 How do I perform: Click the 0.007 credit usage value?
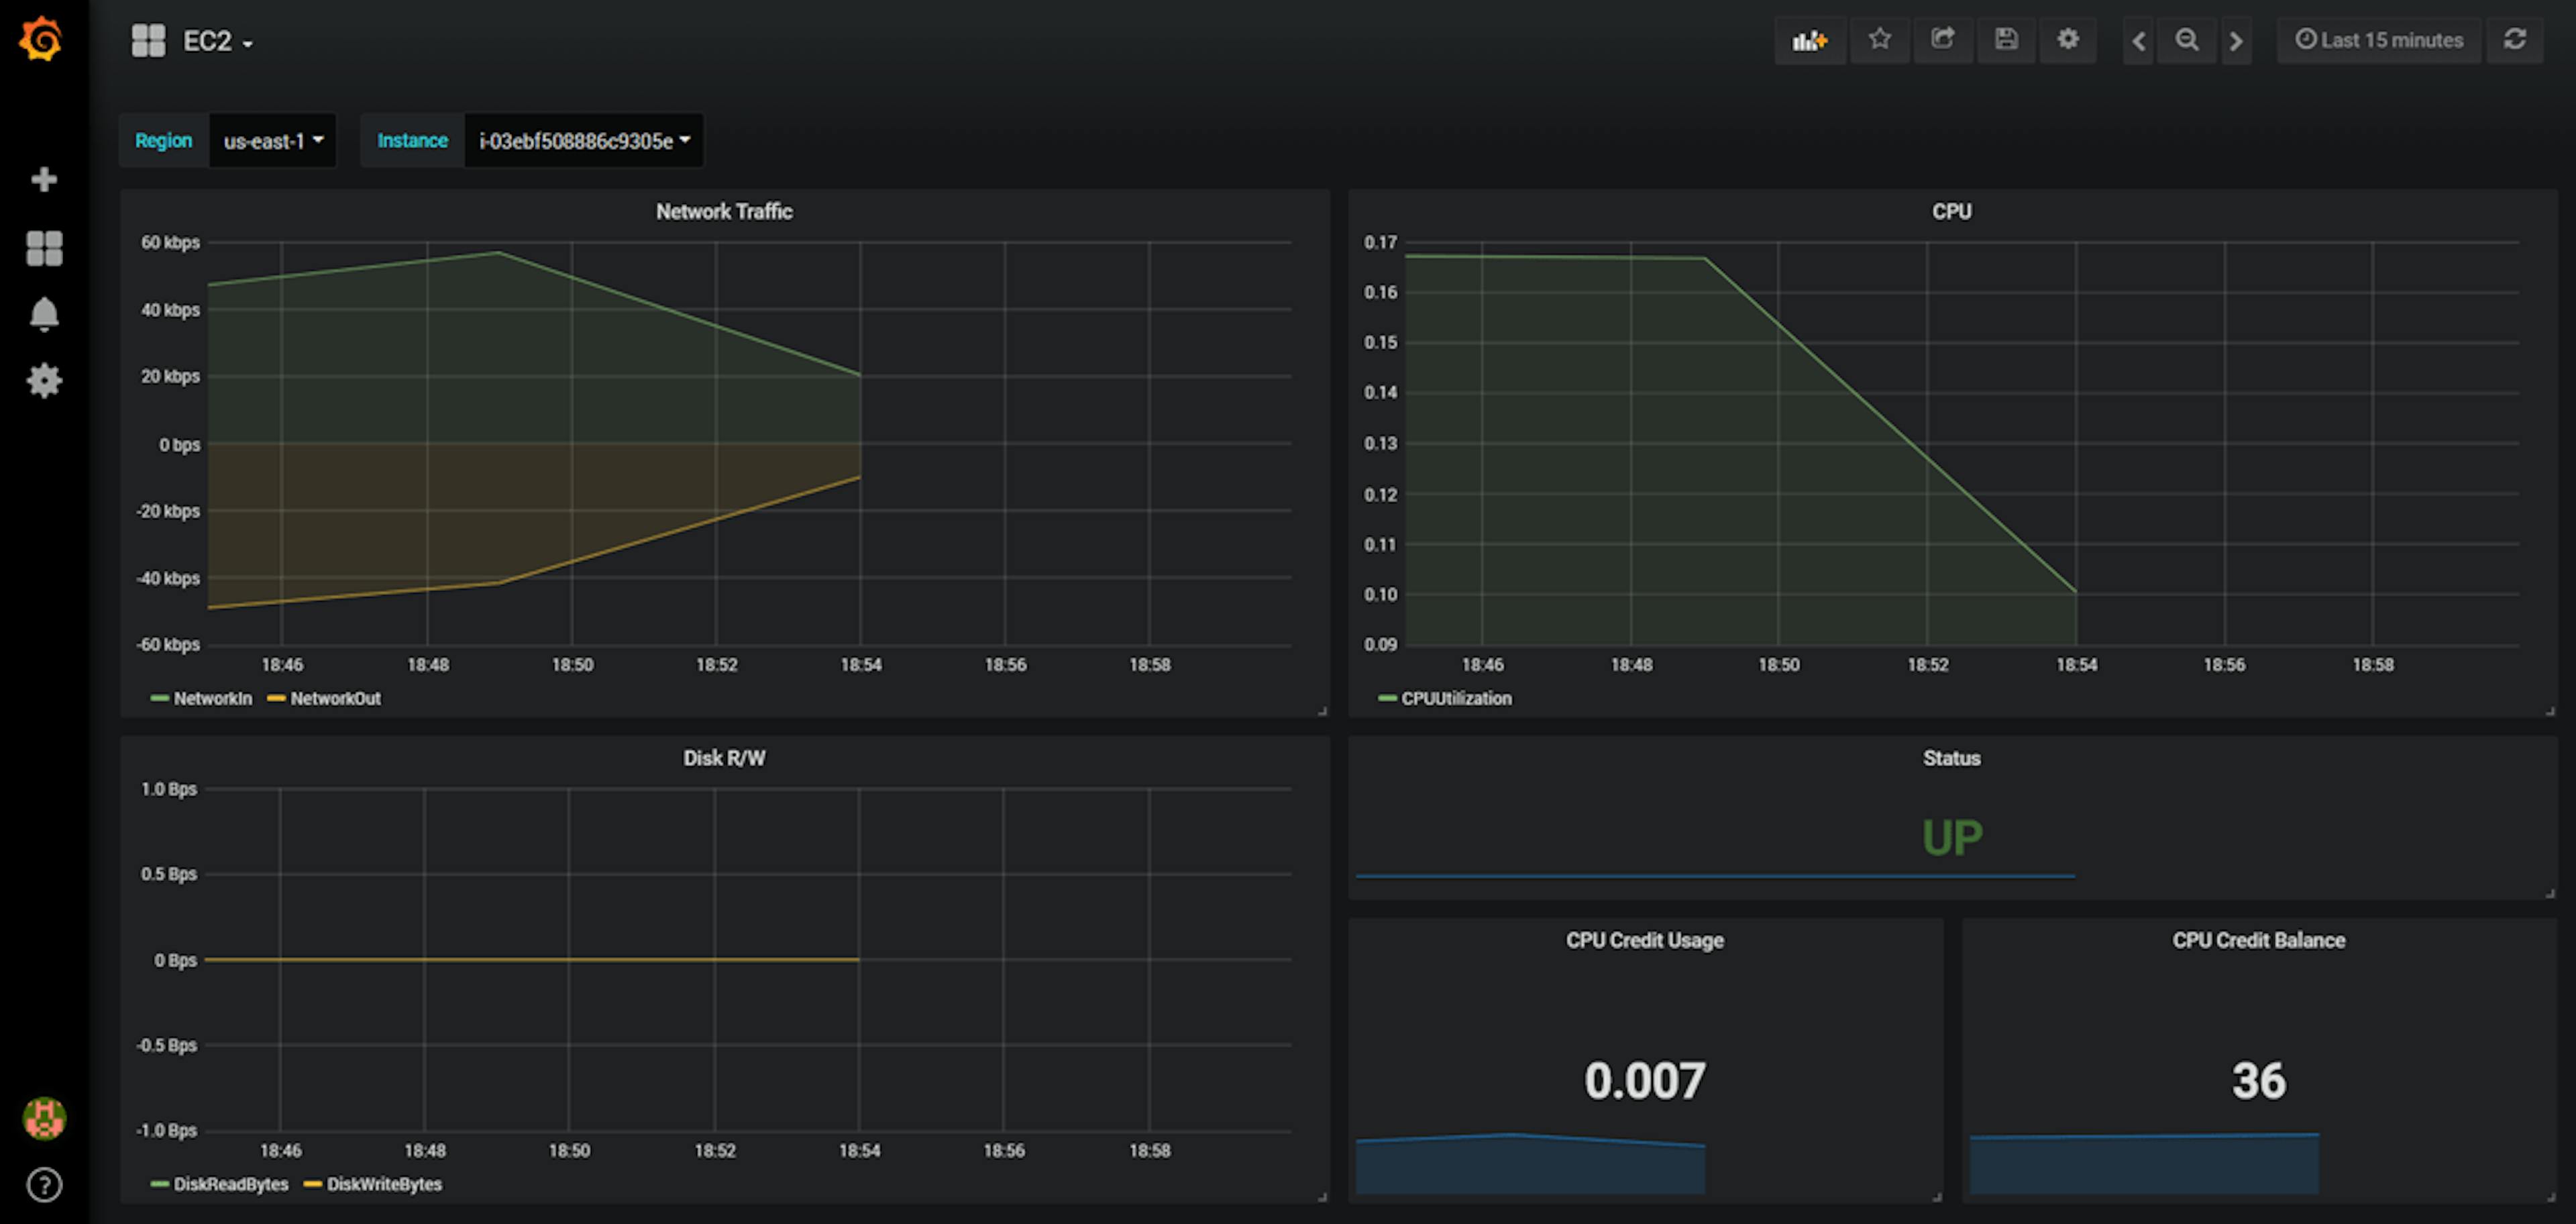tap(1645, 1081)
